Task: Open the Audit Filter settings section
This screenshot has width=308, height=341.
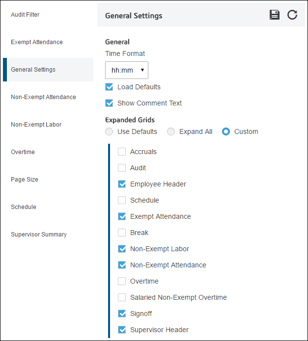Action: tap(25, 15)
